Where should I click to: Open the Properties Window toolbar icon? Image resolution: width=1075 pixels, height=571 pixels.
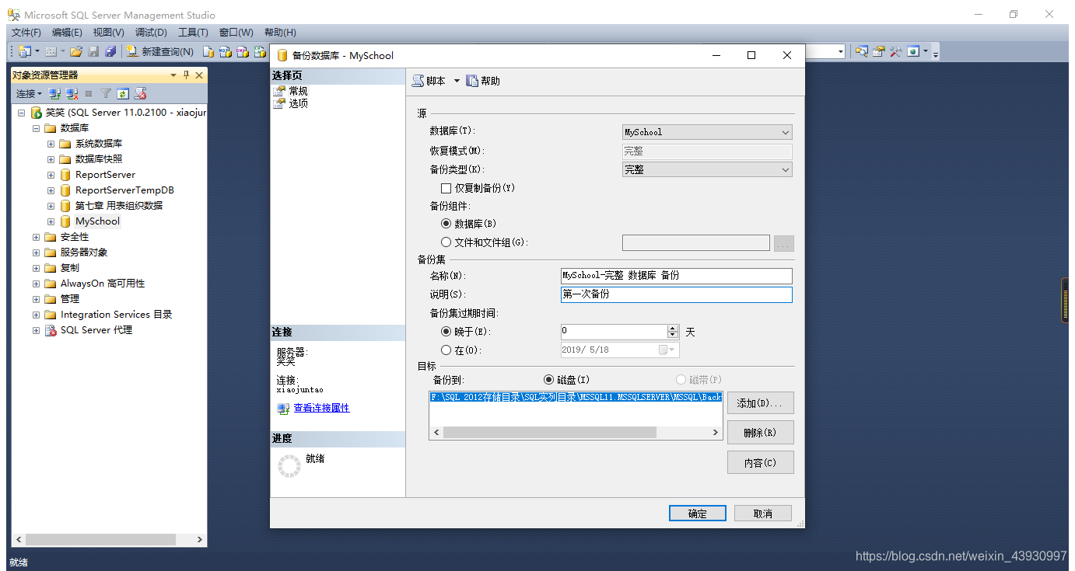pos(879,51)
